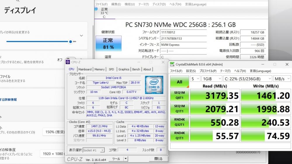Image resolution: width=292 pixels, height=164 pixels.
Task: Open CrystalDiskInfo テーマ(T) menu
Action: coord(144,4)
